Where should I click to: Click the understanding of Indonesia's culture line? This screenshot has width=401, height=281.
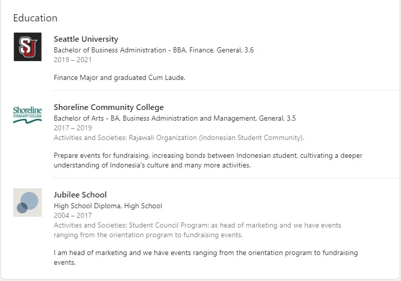tap(152, 165)
